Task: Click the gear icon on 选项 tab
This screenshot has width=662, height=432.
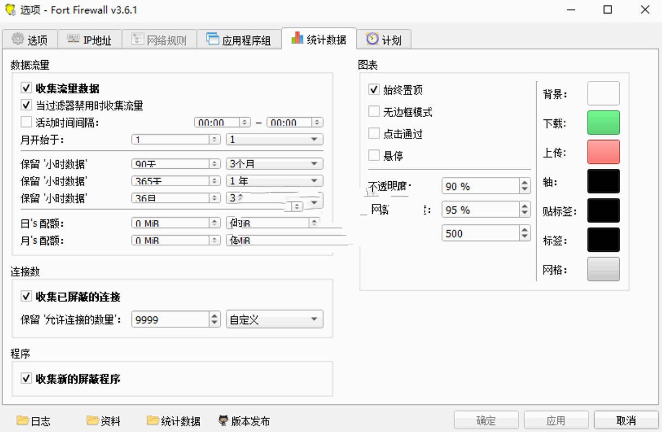Action: tap(18, 39)
